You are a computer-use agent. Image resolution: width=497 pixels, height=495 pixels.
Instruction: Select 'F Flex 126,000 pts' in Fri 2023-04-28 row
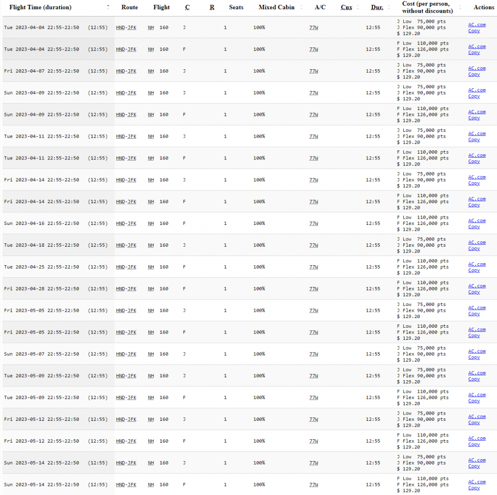[423, 289]
